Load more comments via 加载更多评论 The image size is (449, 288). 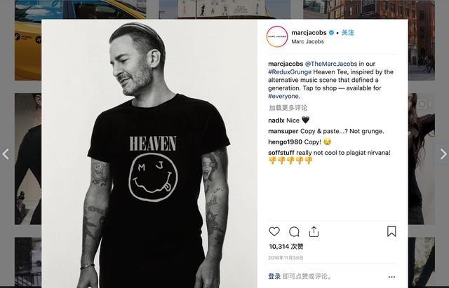coord(288,108)
